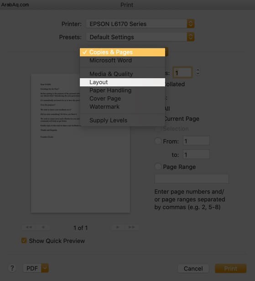Adjust copies count stepper arrows
Viewport: 255px width, 281px height.
198,72
